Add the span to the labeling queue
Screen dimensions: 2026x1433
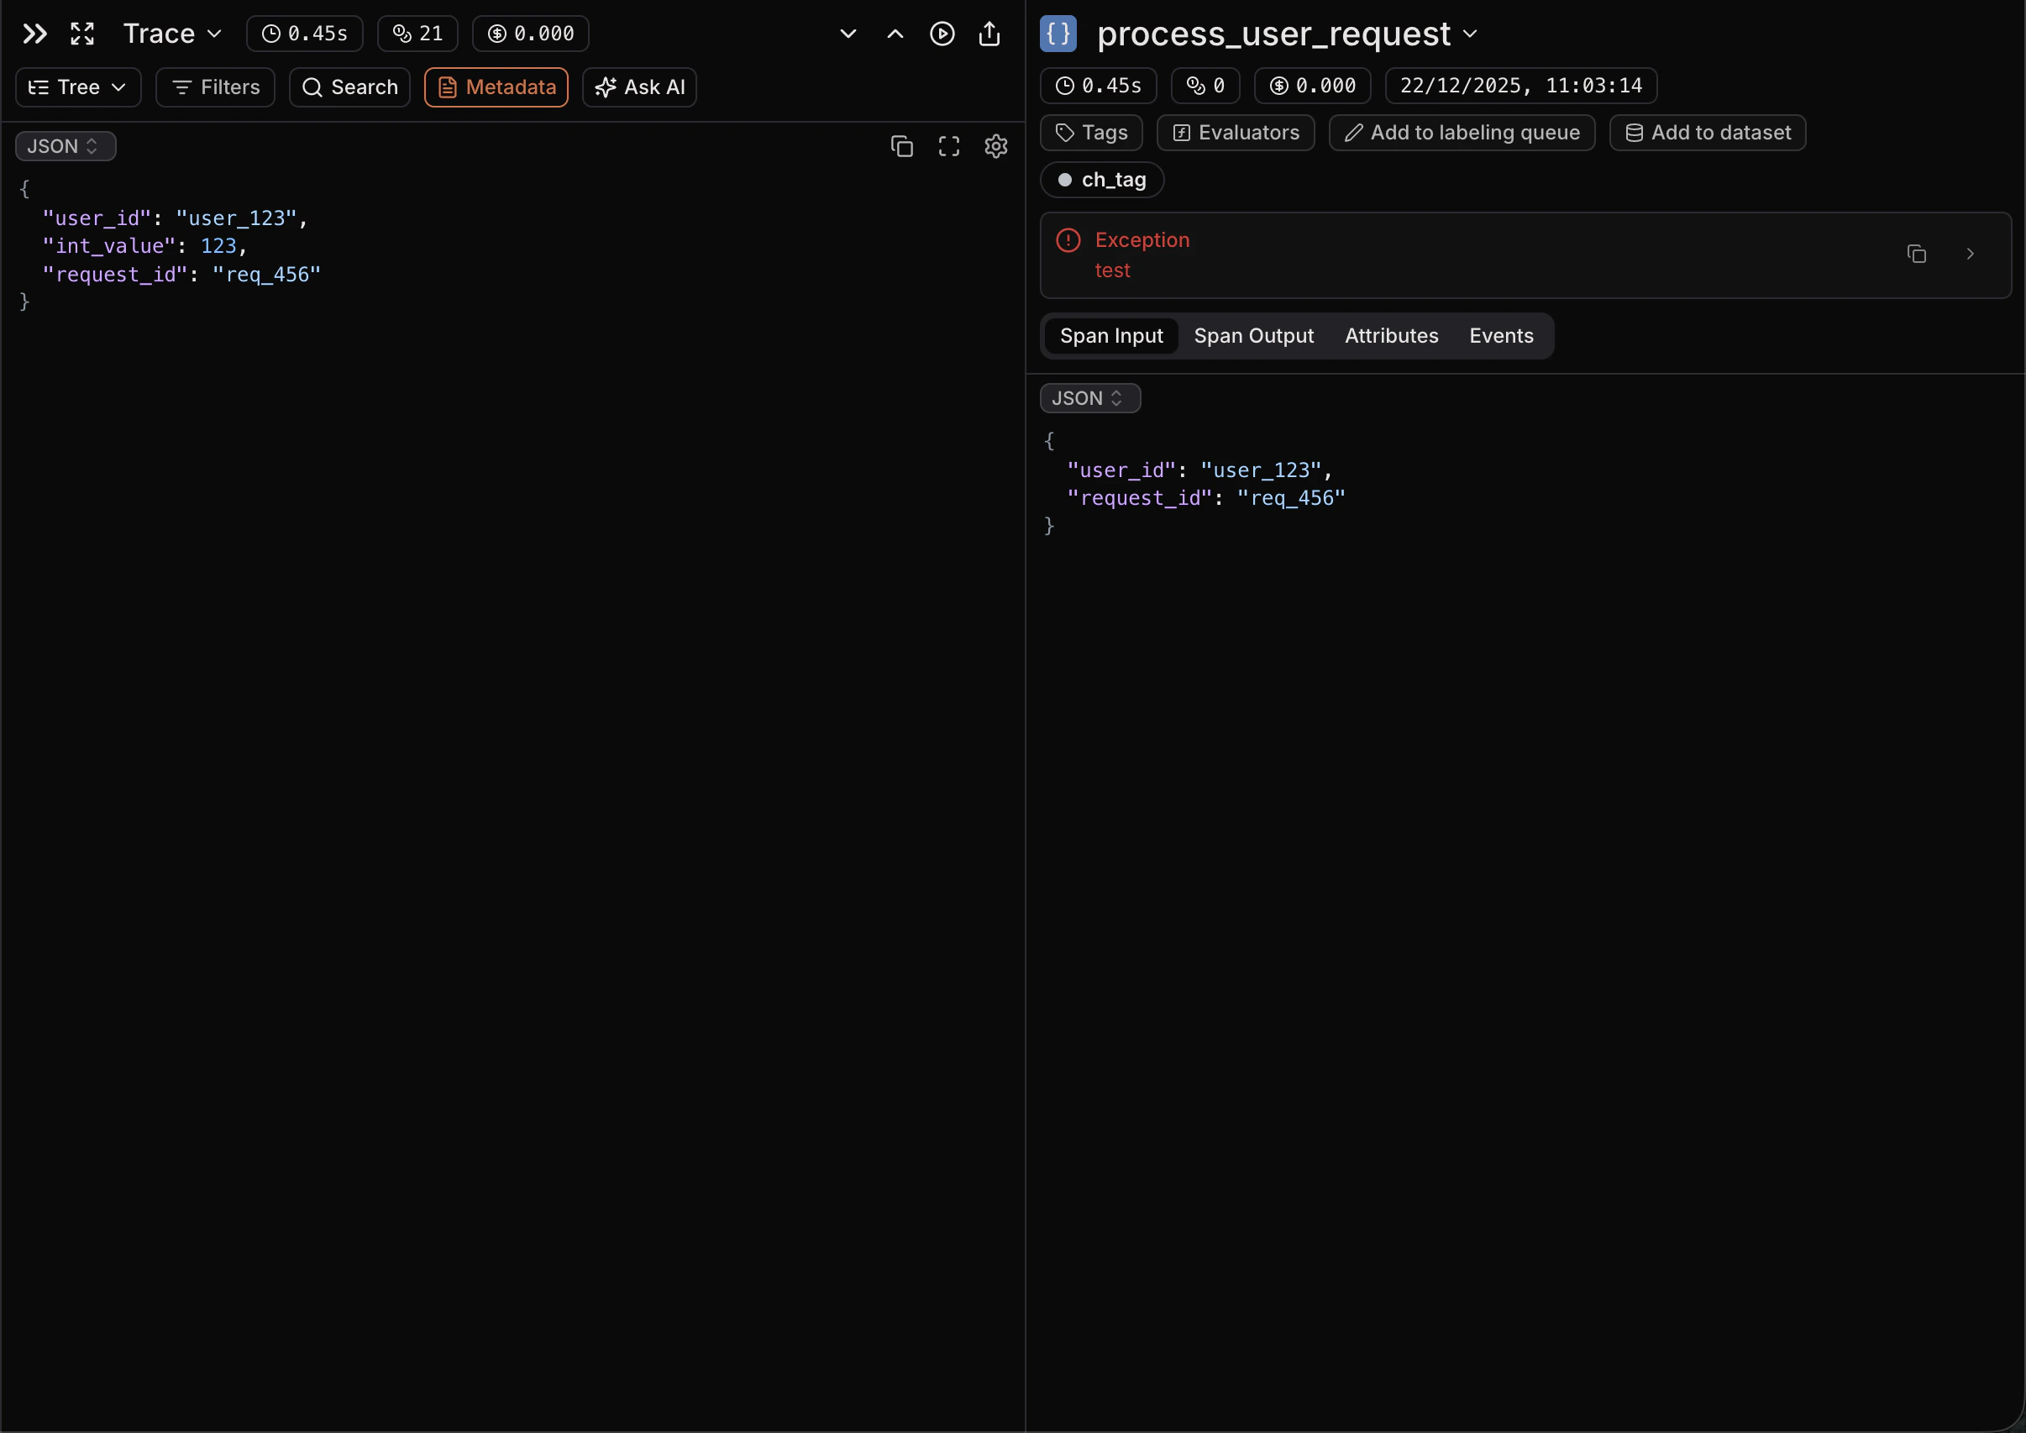tap(1462, 133)
